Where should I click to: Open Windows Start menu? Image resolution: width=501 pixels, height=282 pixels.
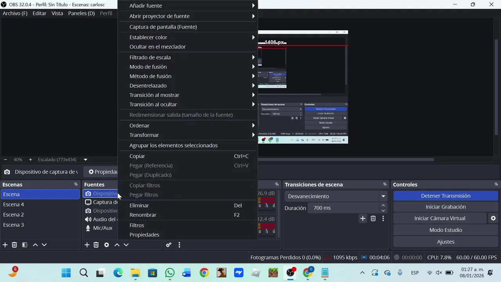coord(66,273)
